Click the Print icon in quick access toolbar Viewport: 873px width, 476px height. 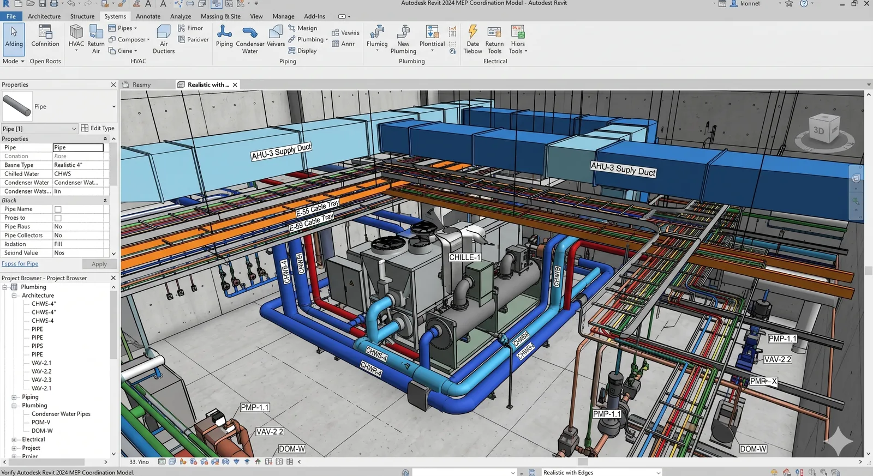(x=54, y=4)
